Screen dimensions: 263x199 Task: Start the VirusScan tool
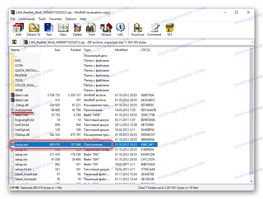click(138, 30)
